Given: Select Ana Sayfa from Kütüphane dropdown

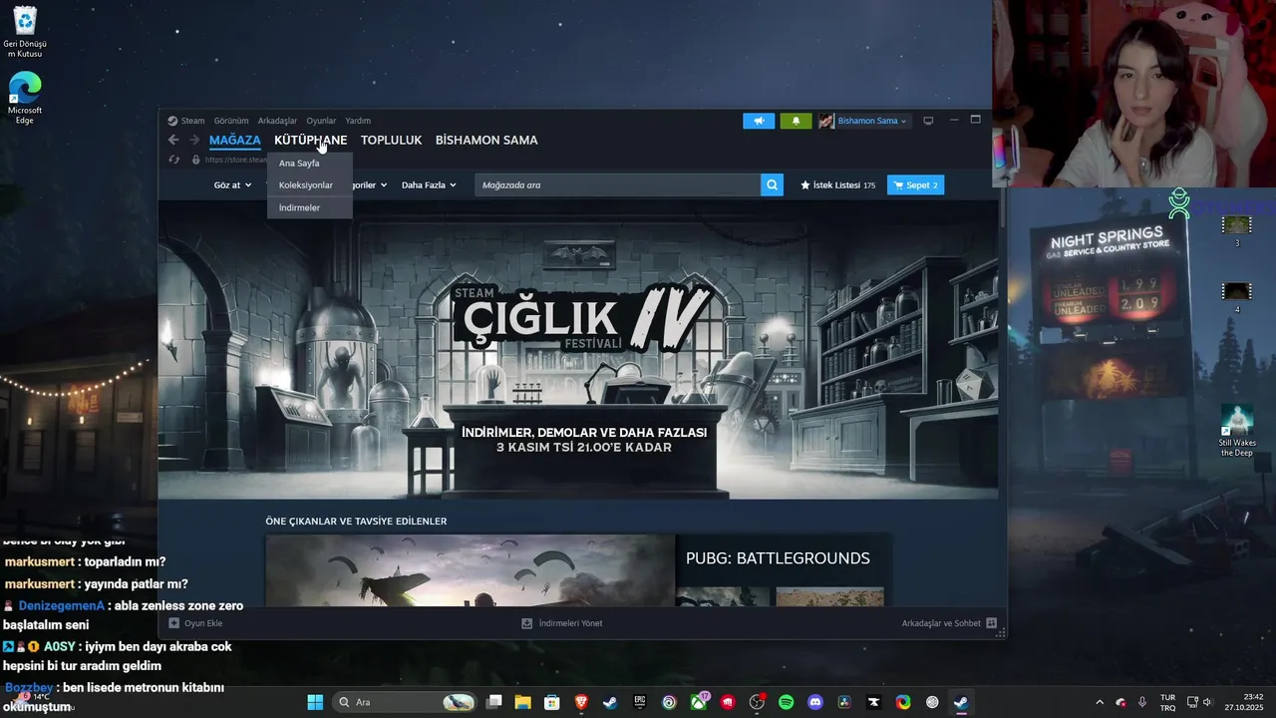Looking at the screenshot, I should (x=309, y=163).
